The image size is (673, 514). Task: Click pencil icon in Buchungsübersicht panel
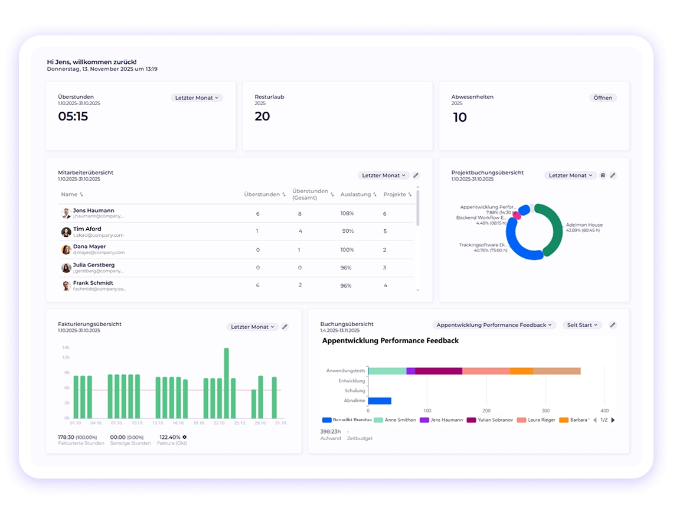[x=613, y=325]
